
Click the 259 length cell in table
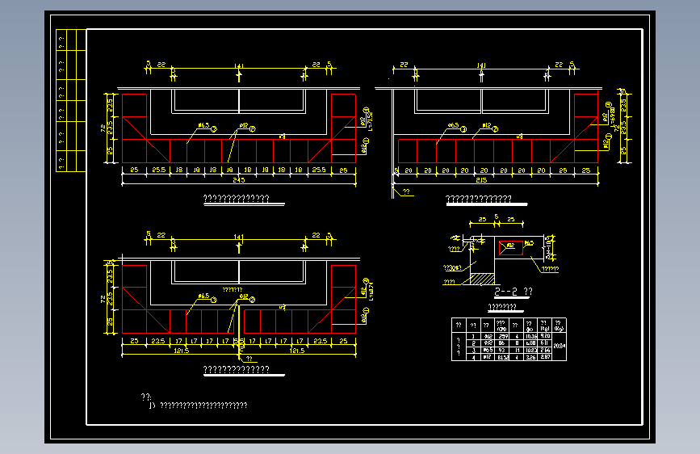point(503,337)
